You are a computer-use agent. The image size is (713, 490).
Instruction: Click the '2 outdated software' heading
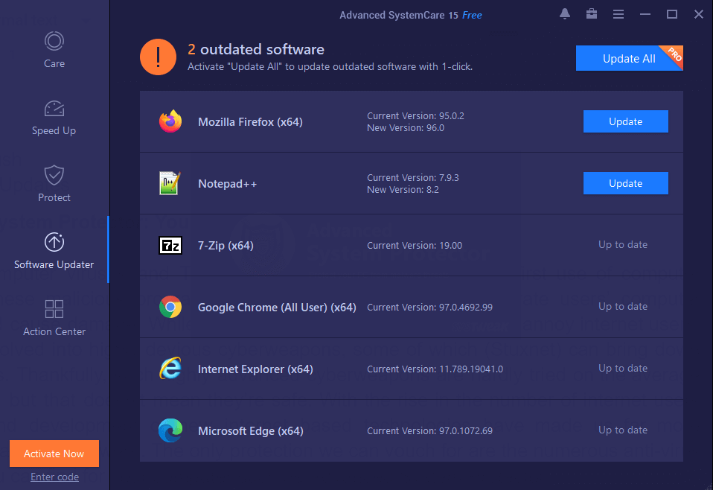tap(256, 49)
